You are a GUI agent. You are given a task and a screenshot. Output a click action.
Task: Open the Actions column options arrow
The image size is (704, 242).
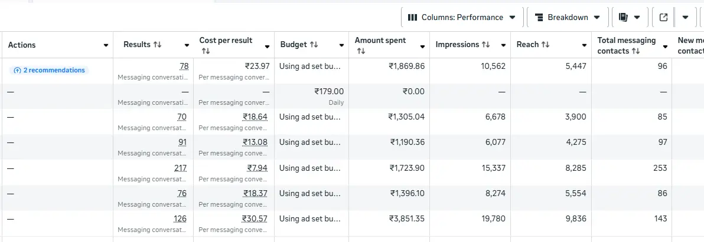point(106,45)
